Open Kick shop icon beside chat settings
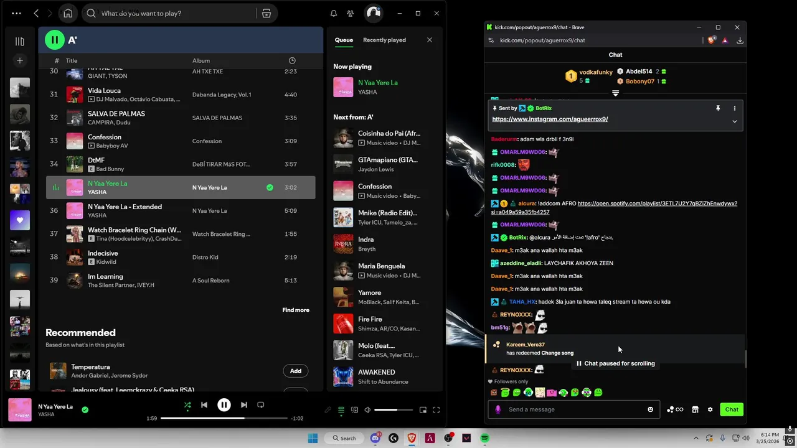Viewport: 797px width, 448px height. 696,409
